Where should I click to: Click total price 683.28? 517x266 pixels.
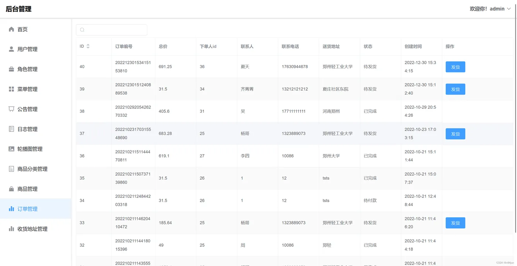coord(165,134)
